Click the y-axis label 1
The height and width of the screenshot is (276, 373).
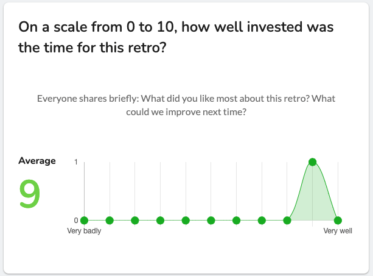[76, 162]
